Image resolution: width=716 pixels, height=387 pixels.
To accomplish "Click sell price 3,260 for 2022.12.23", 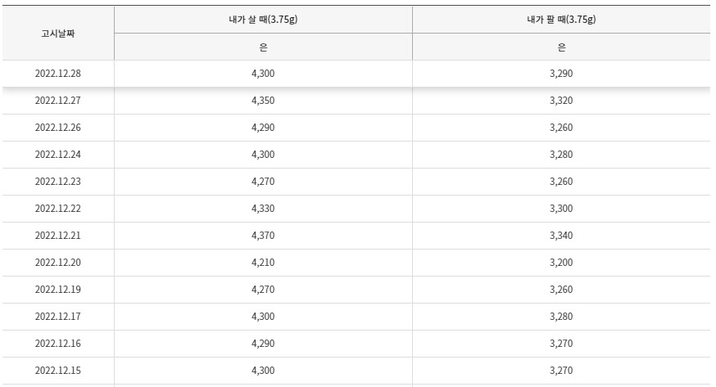I will pos(561,182).
